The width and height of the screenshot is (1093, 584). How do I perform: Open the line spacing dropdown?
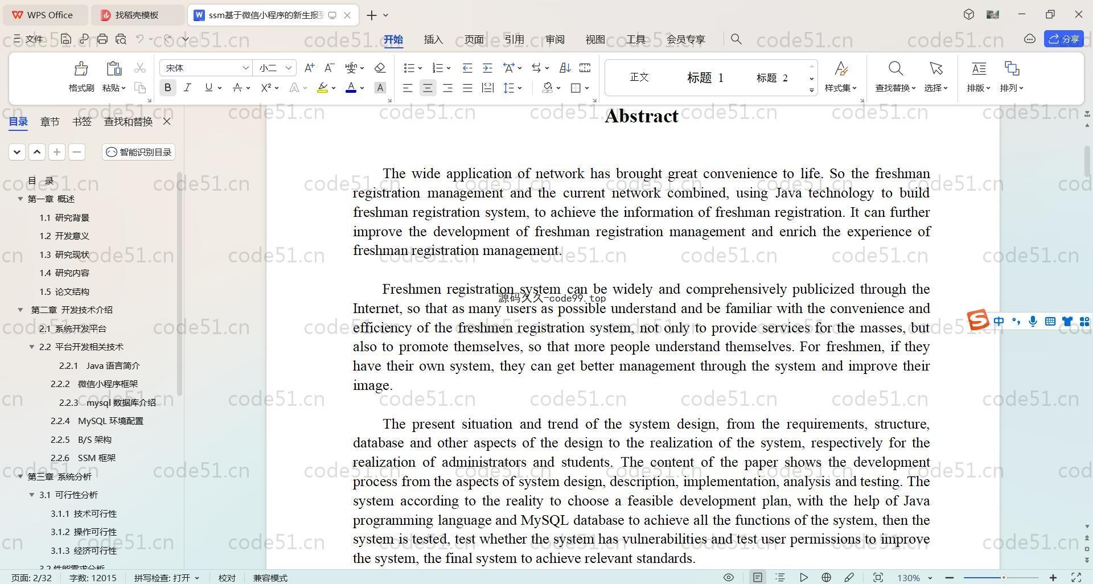(x=521, y=88)
